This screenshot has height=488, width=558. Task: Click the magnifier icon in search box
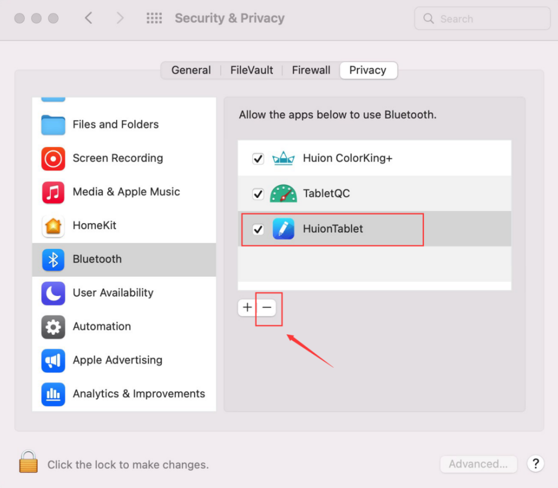[429, 19]
